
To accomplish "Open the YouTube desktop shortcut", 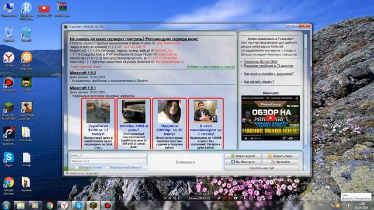I will (44, 10).
